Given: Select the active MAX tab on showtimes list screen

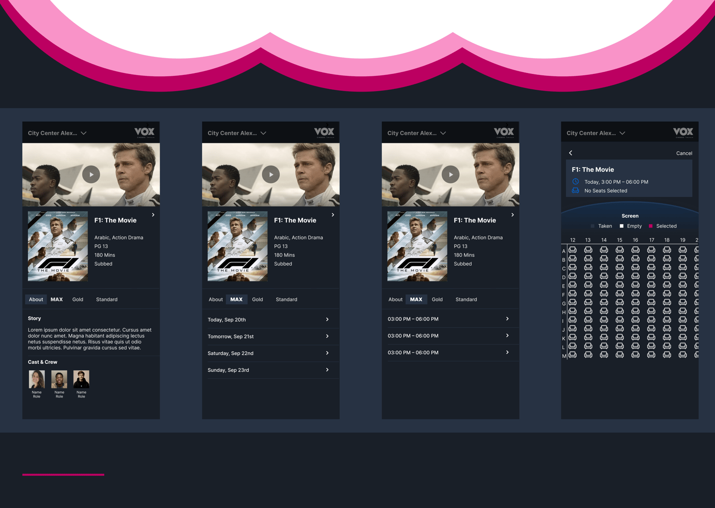Looking at the screenshot, I should coord(416,300).
